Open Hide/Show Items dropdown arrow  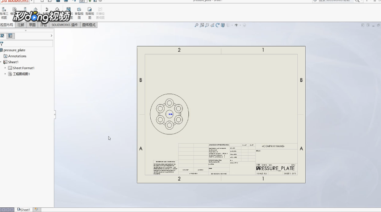(240, 25)
